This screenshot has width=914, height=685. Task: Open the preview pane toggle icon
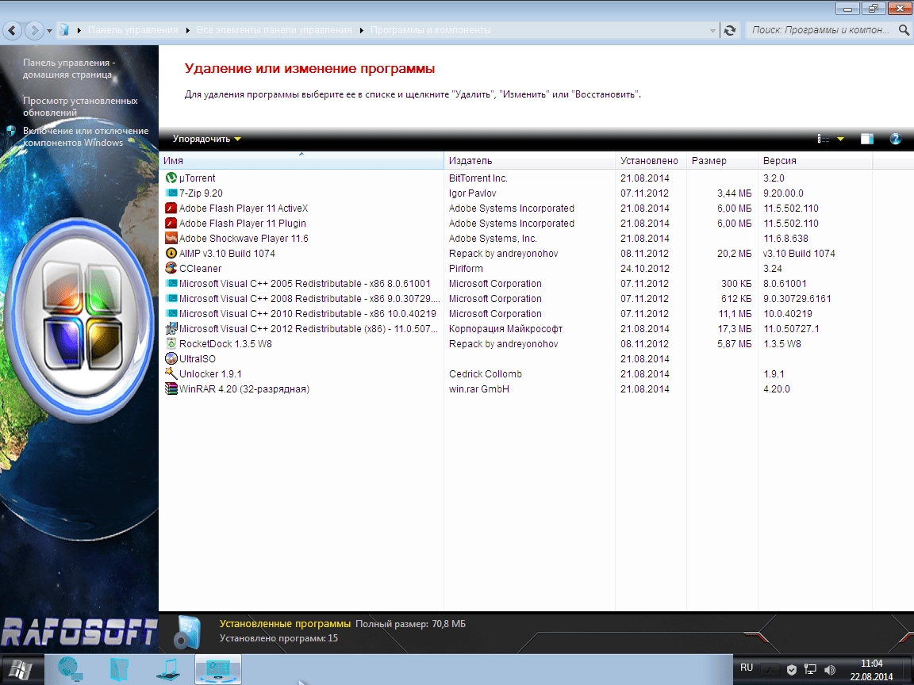tap(866, 139)
